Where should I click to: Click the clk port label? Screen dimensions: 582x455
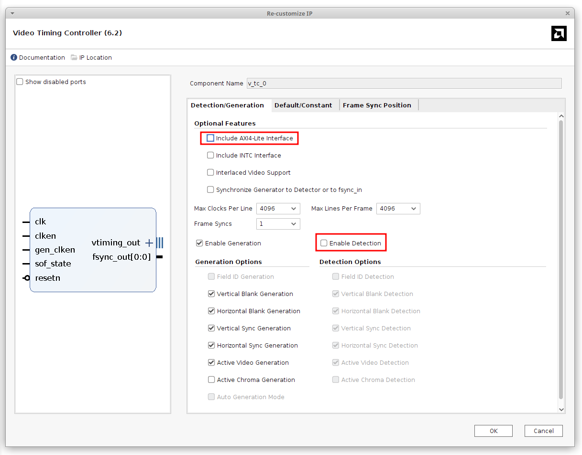tap(41, 222)
